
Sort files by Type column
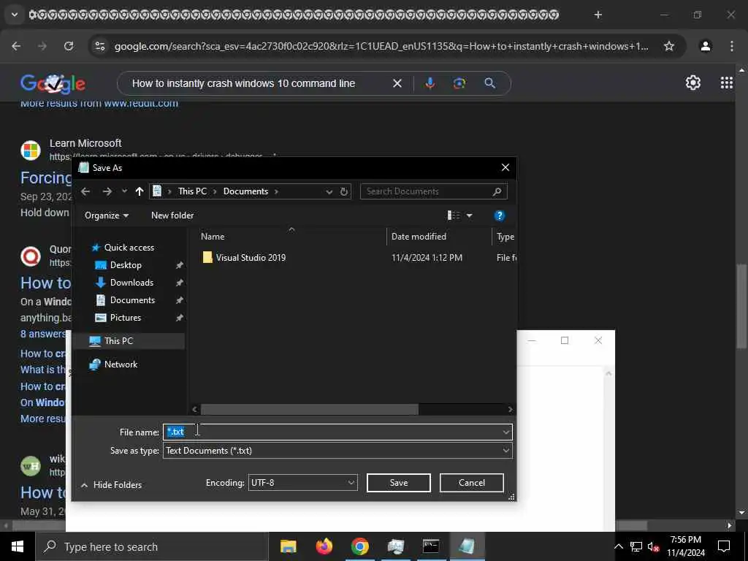pos(505,237)
